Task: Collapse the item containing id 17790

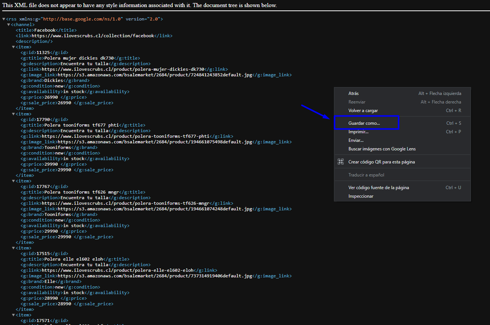Action: tap(13, 114)
